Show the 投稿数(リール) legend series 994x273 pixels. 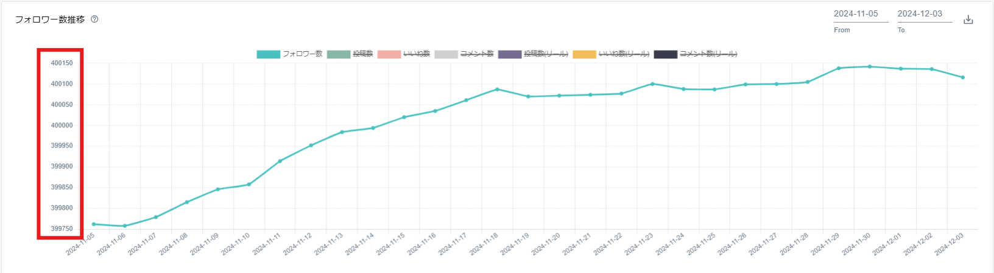tap(534, 54)
